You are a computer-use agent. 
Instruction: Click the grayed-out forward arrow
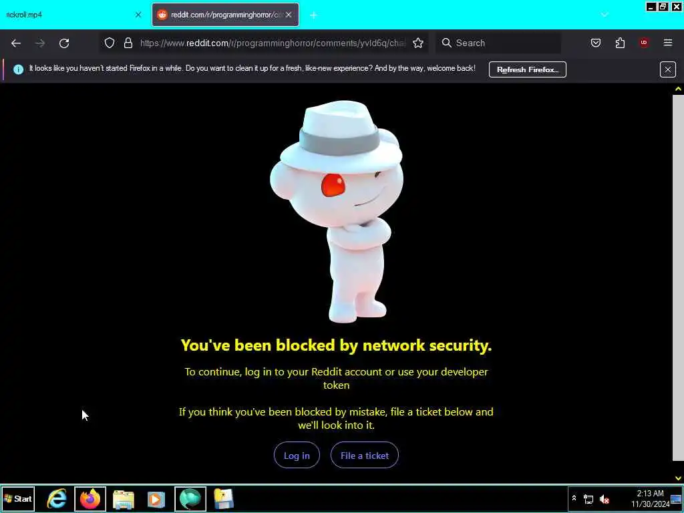pyautogui.click(x=40, y=43)
